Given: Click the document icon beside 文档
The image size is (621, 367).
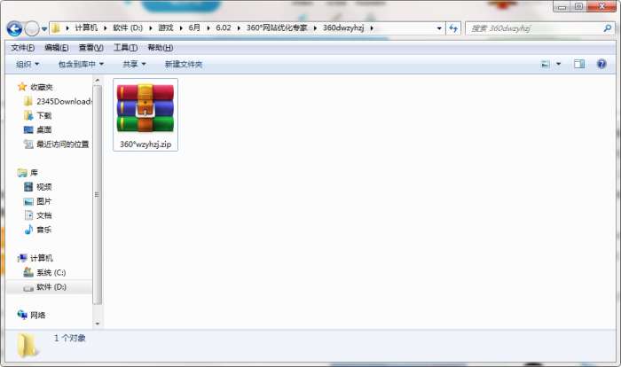Looking at the screenshot, I should 28,215.
